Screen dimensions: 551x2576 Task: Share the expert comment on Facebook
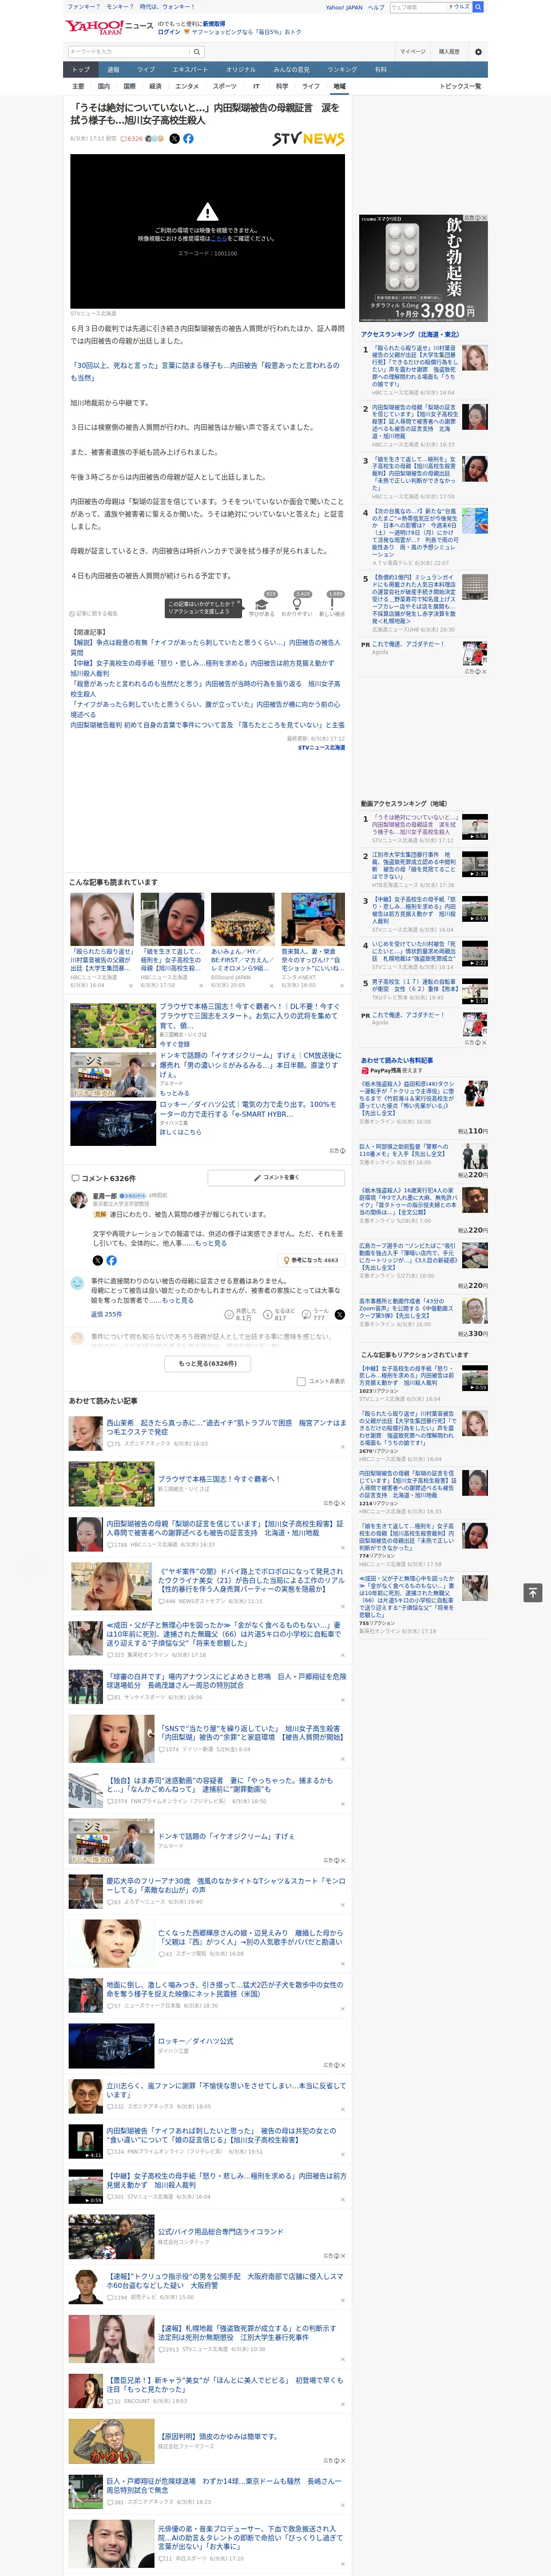click(x=111, y=1260)
